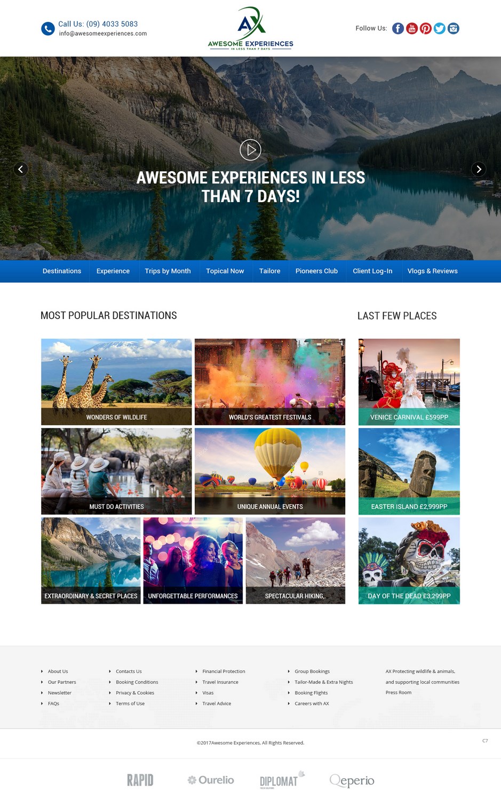Open the Booking Conditions footer link
Viewport: 501px width, 800px height.
[137, 682]
